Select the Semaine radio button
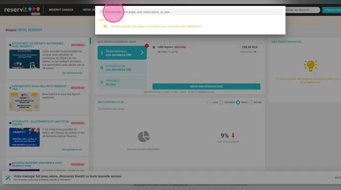Screen dimensions: 341x190 coord(221,102)
